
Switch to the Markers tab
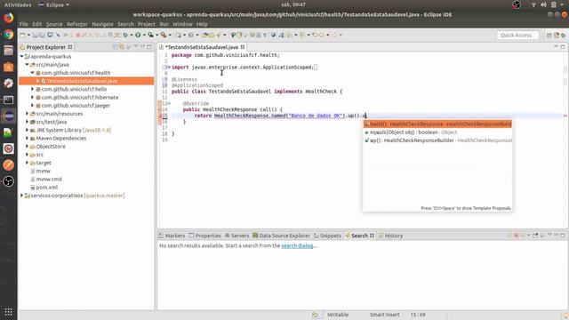pyautogui.click(x=172, y=236)
